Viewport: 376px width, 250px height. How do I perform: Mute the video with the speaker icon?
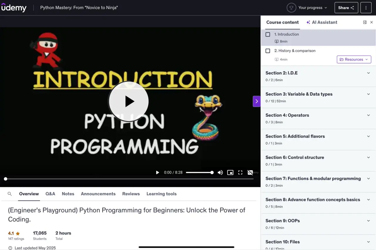pos(220,172)
